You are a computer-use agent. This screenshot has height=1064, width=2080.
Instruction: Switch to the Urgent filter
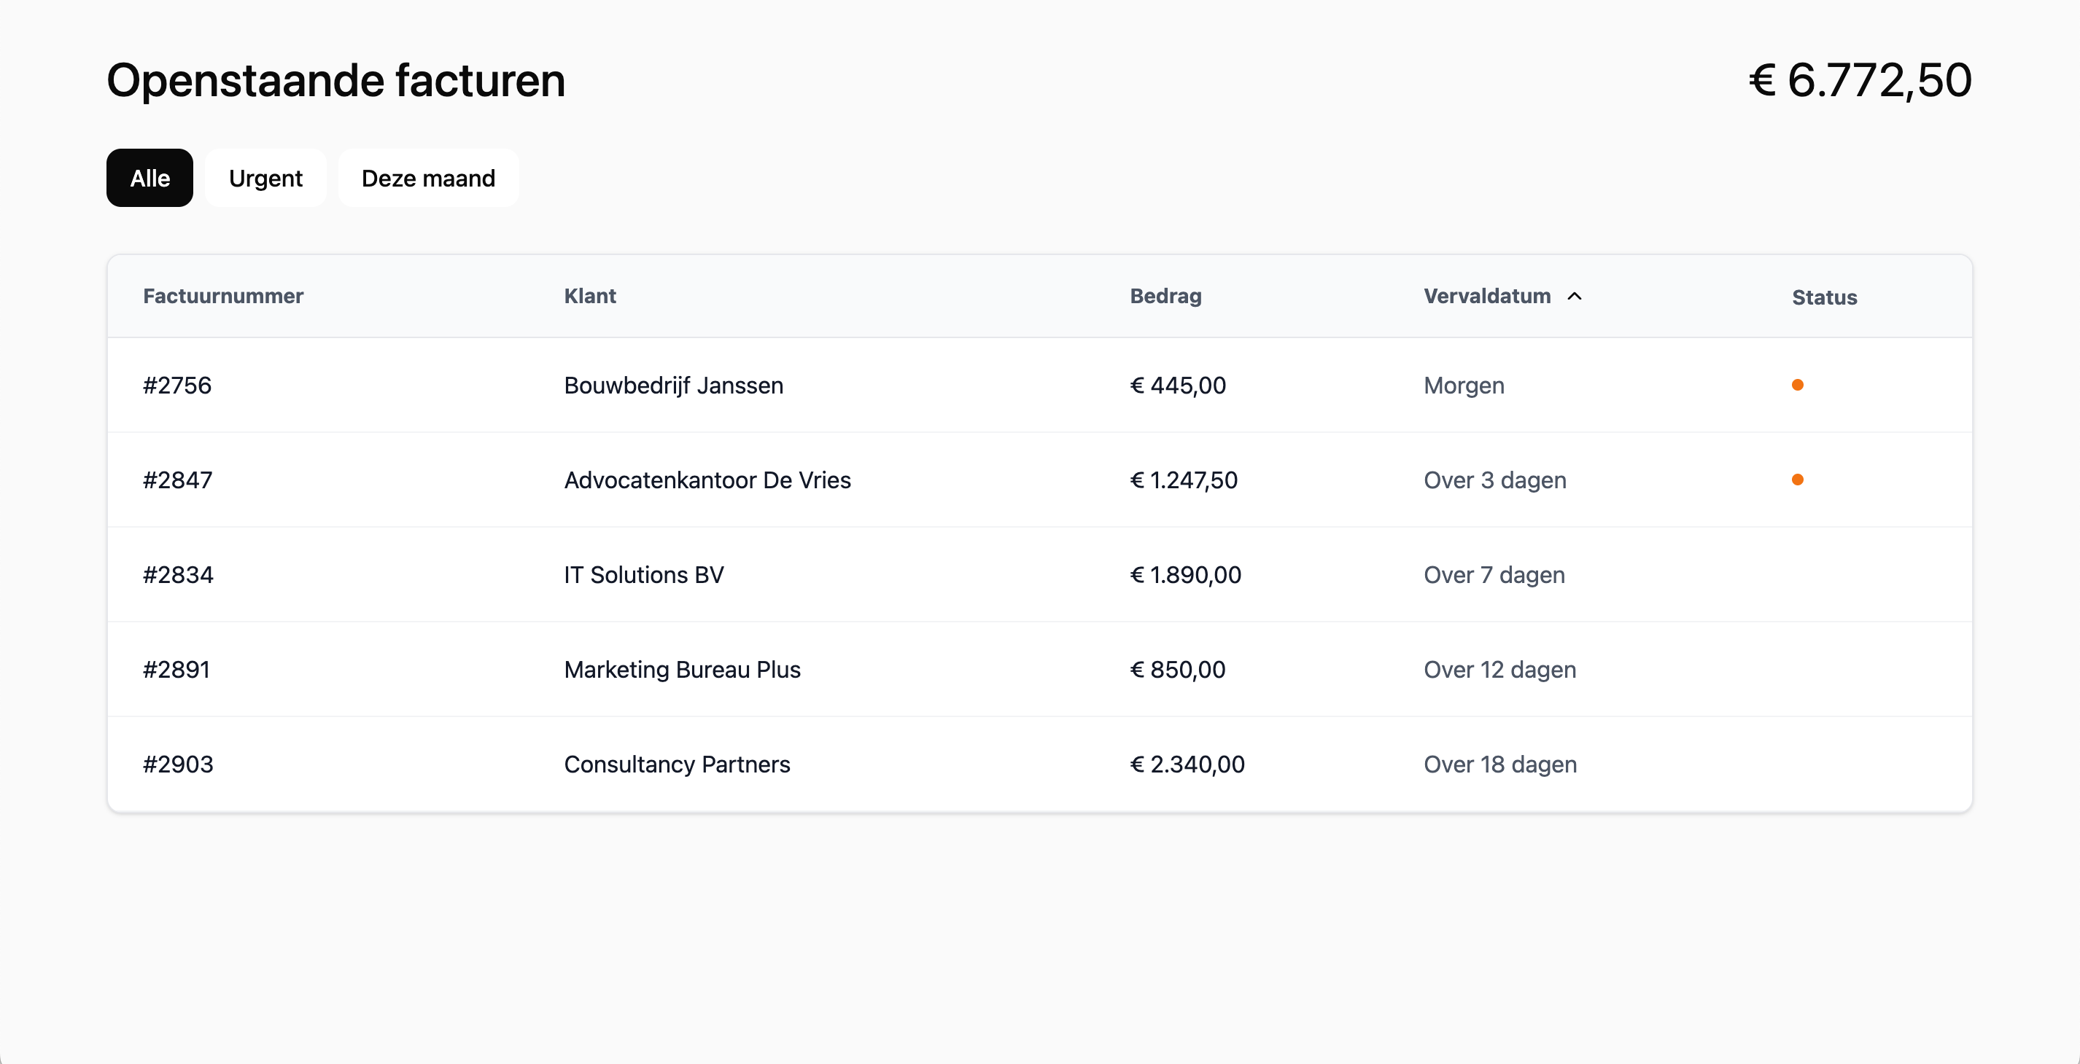(265, 178)
